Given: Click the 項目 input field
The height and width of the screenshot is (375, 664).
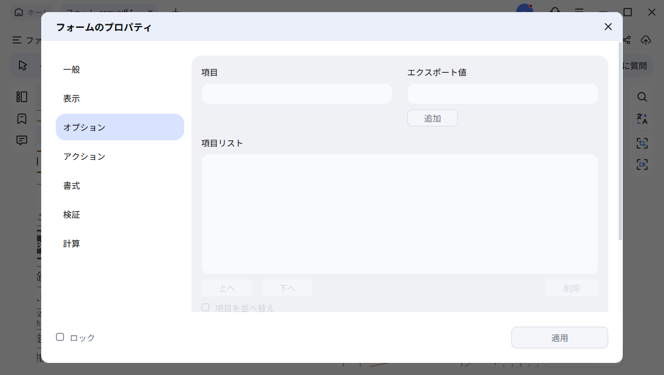Looking at the screenshot, I should click(x=296, y=94).
